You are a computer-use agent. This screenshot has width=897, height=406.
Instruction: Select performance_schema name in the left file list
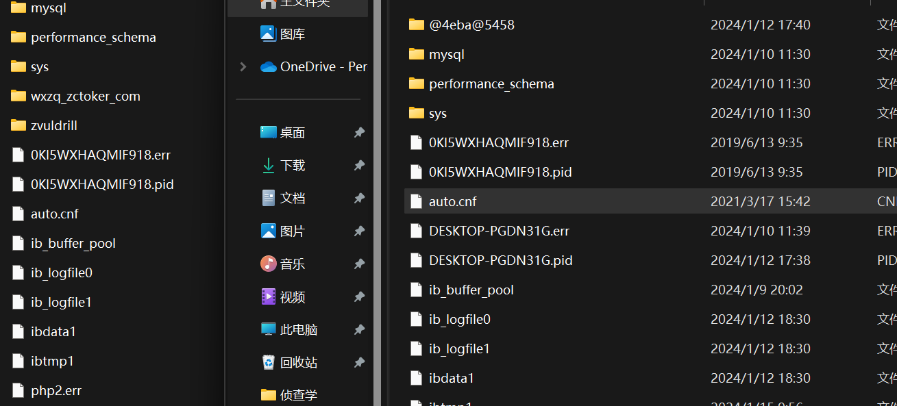click(x=93, y=37)
